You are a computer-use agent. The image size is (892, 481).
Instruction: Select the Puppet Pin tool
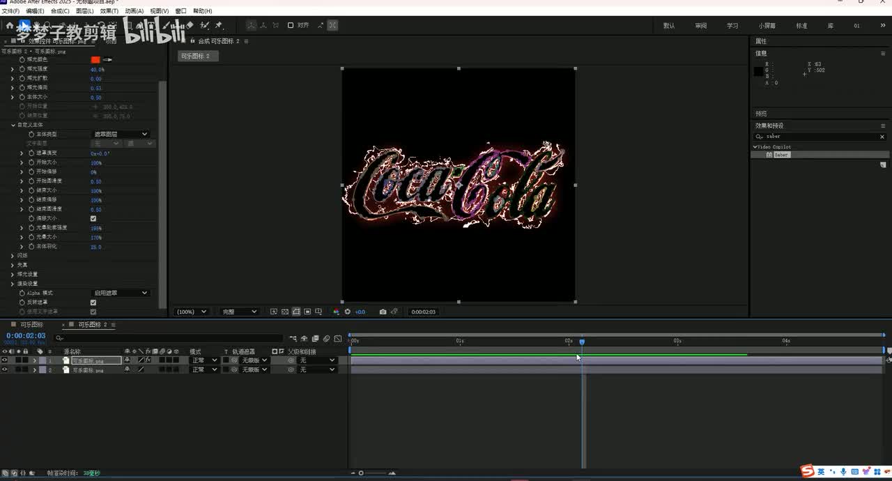coord(218,25)
